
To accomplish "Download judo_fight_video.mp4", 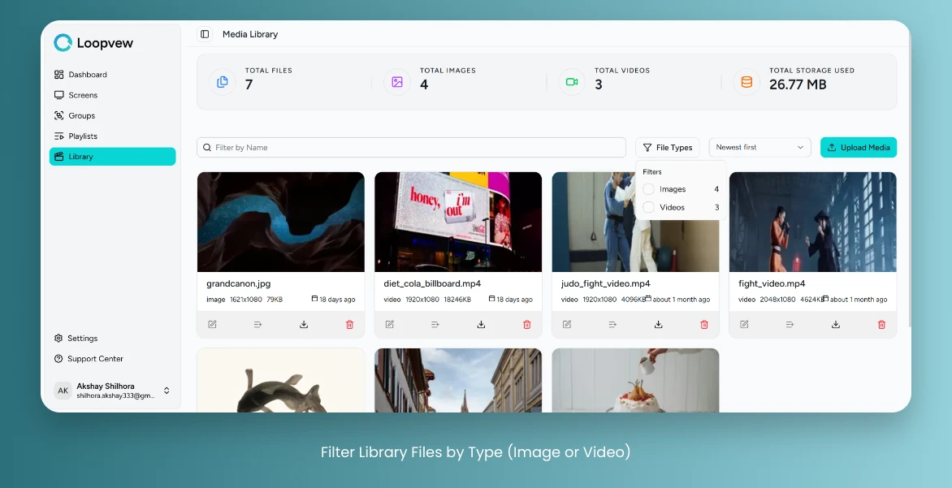I will tap(658, 324).
